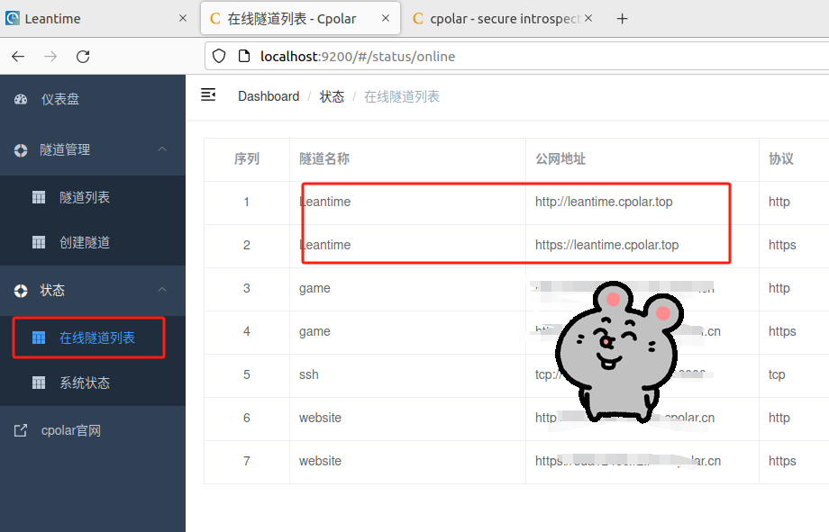Click the 隧道管理 sidebar icon
Image resolution: width=829 pixels, height=532 pixels.
21,150
